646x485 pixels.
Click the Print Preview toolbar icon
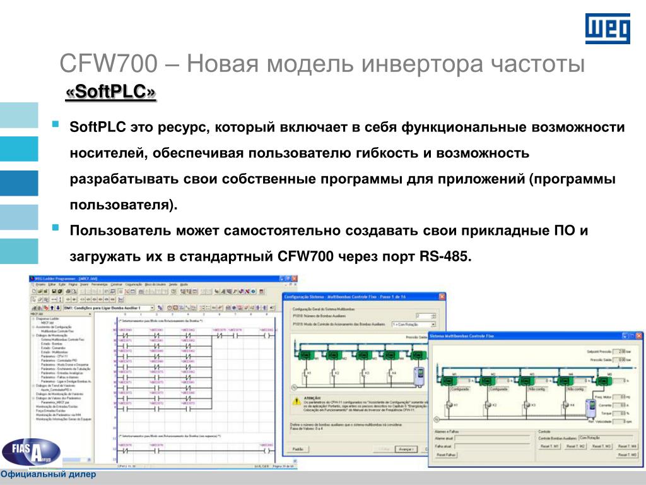tap(74, 291)
